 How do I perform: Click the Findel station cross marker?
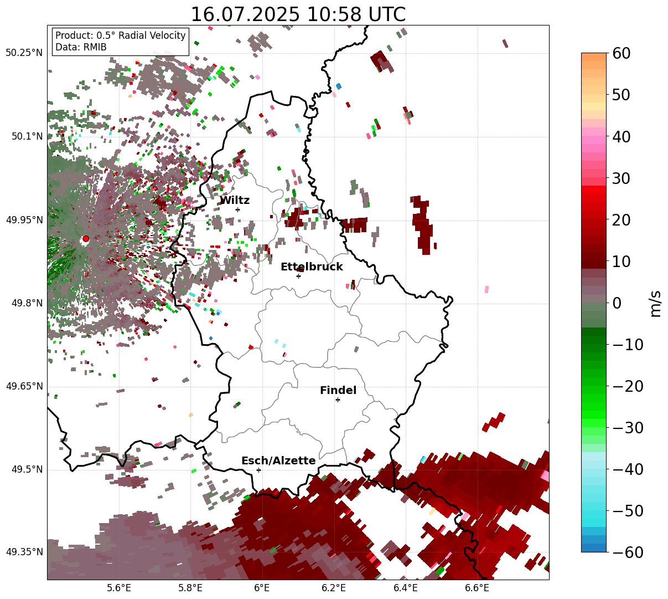click(338, 400)
